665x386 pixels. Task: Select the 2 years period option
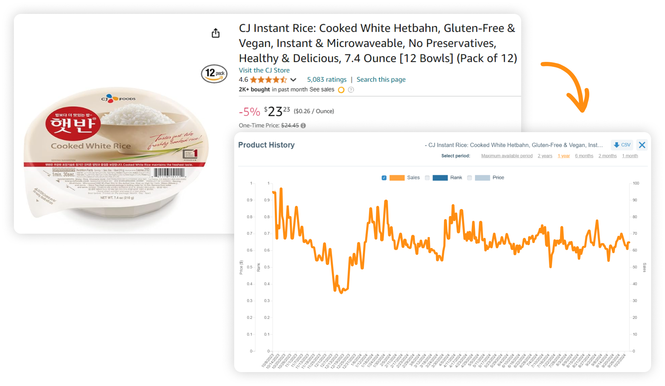[x=545, y=156]
